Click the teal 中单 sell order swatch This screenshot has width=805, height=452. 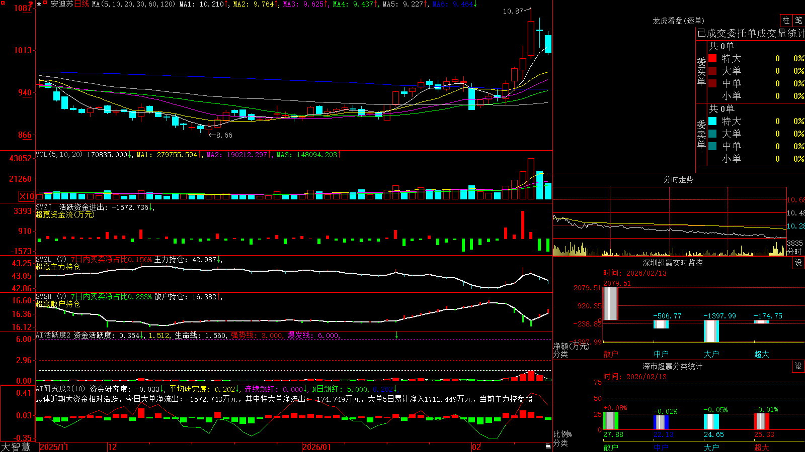pos(712,146)
